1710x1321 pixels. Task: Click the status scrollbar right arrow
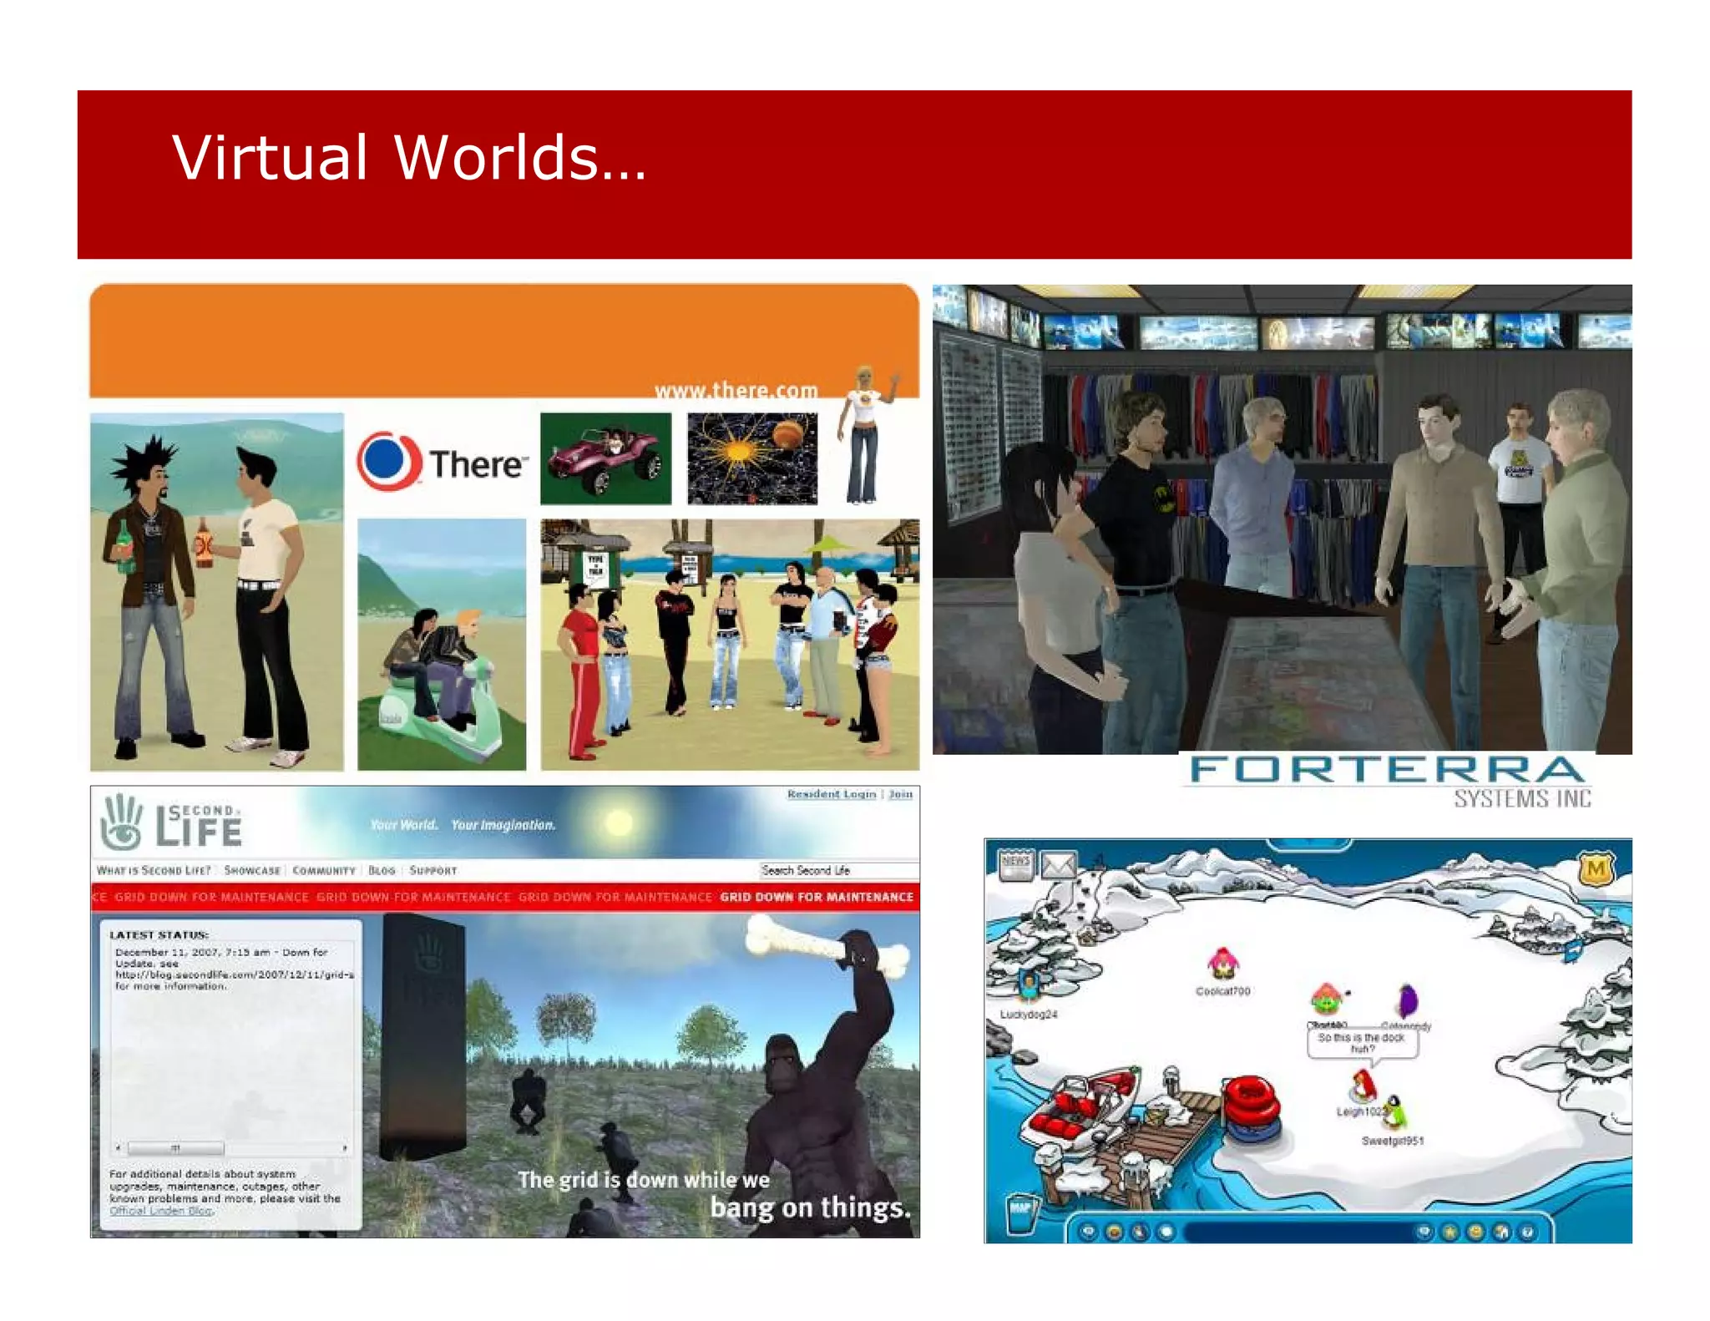click(x=345, y=1148)
